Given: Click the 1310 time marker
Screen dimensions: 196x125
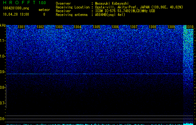Looking at the screenshot, I should point(190,27).
